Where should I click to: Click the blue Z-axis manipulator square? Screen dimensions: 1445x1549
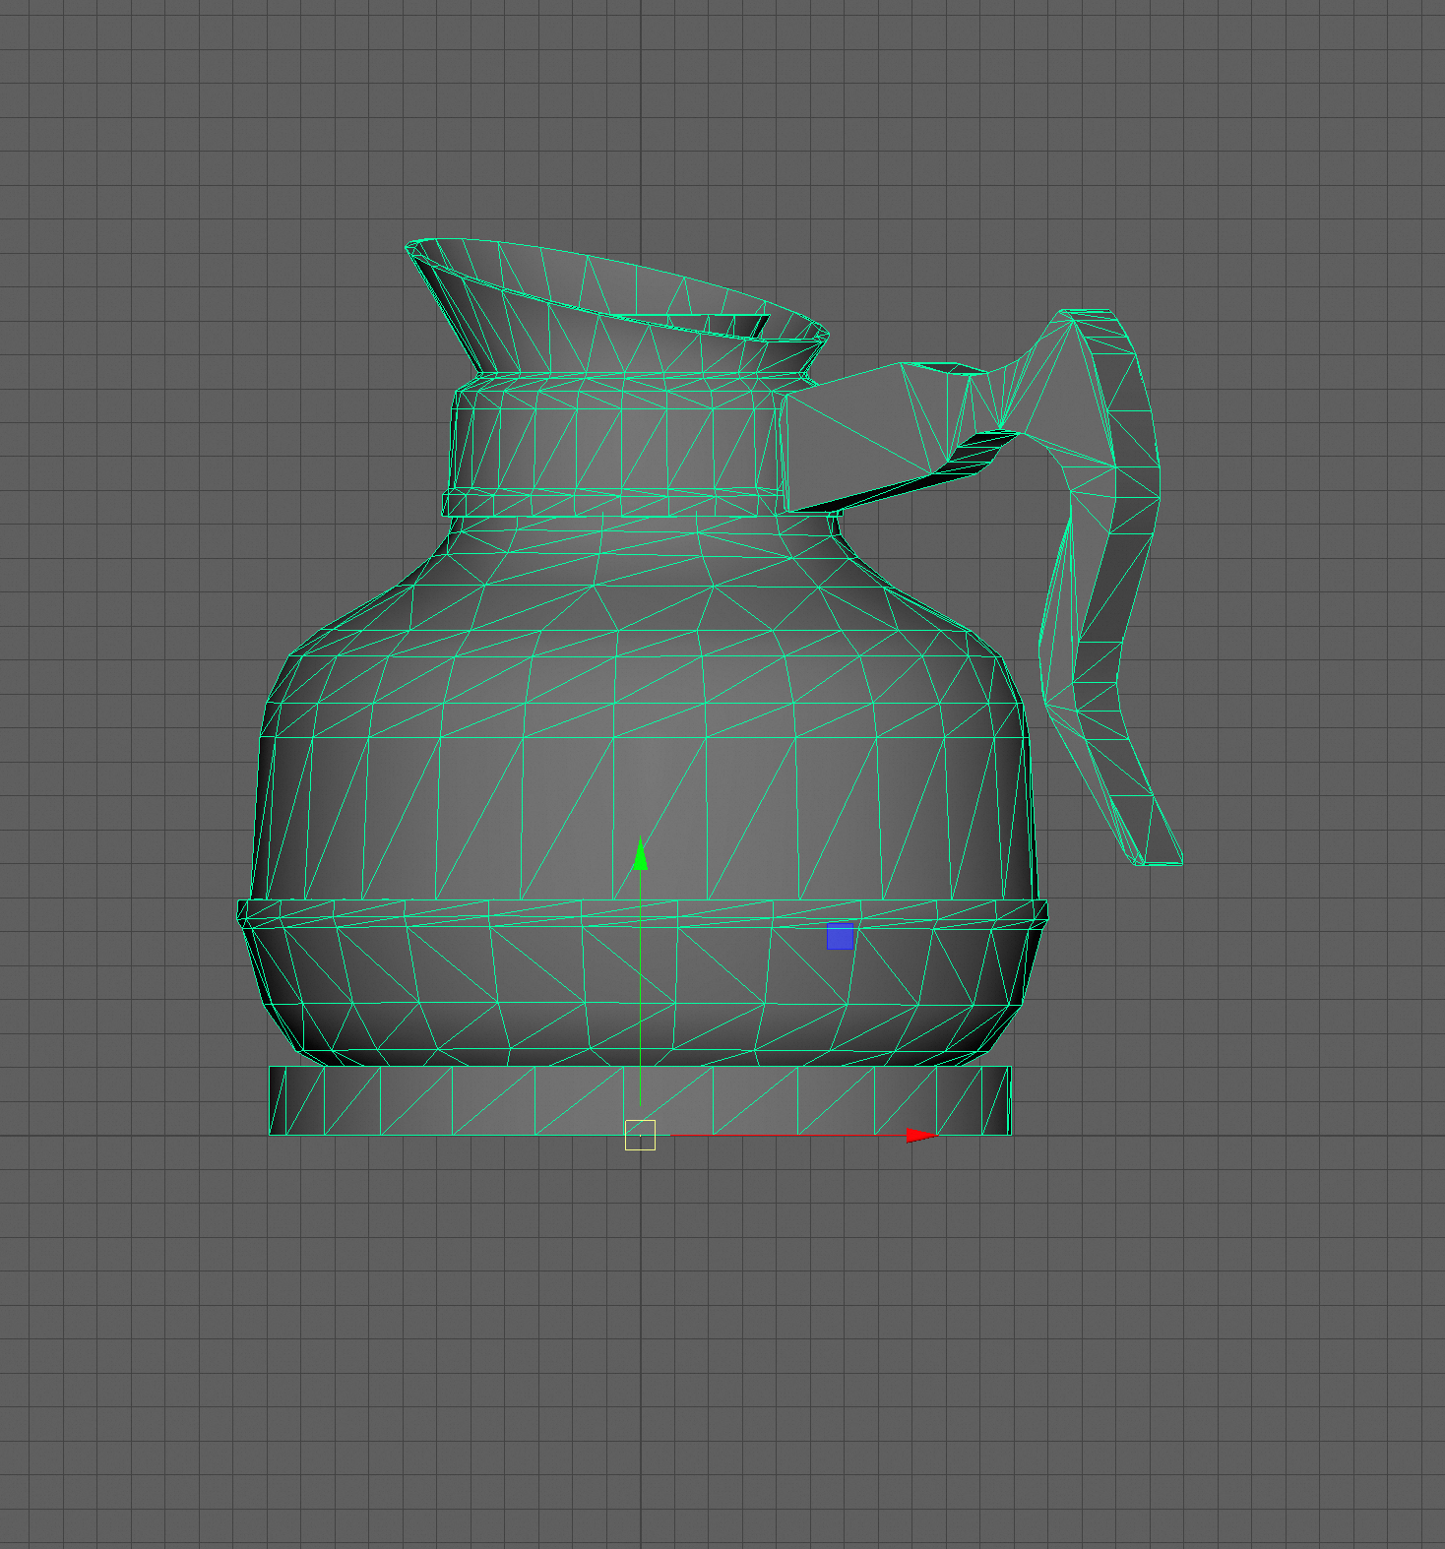click(x=840, y=937)
